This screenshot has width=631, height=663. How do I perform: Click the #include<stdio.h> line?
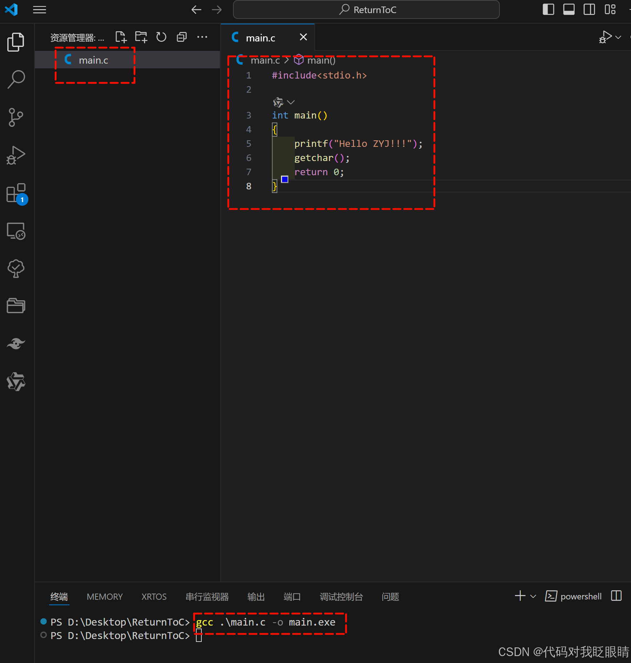click(319, 75)
